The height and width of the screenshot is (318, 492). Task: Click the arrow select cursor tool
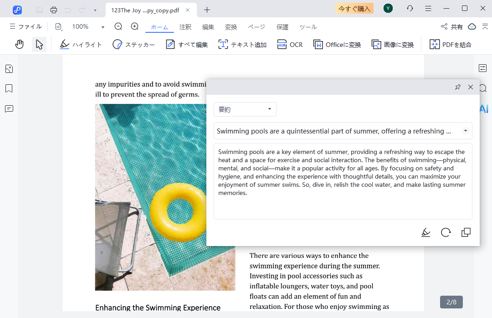click(39, 44)
